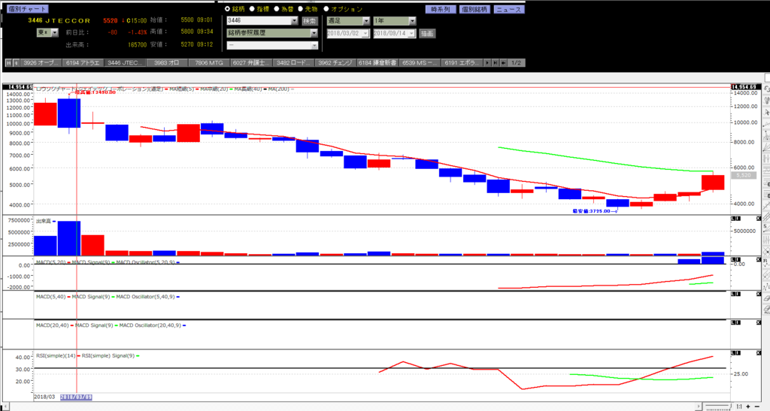Select the 銘柄 radio button
The height and width of the screenshot is (411, 770).
pyautogui.click(x=227, y=9)
